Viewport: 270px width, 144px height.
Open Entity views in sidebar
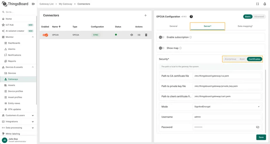tap(18, 103)
